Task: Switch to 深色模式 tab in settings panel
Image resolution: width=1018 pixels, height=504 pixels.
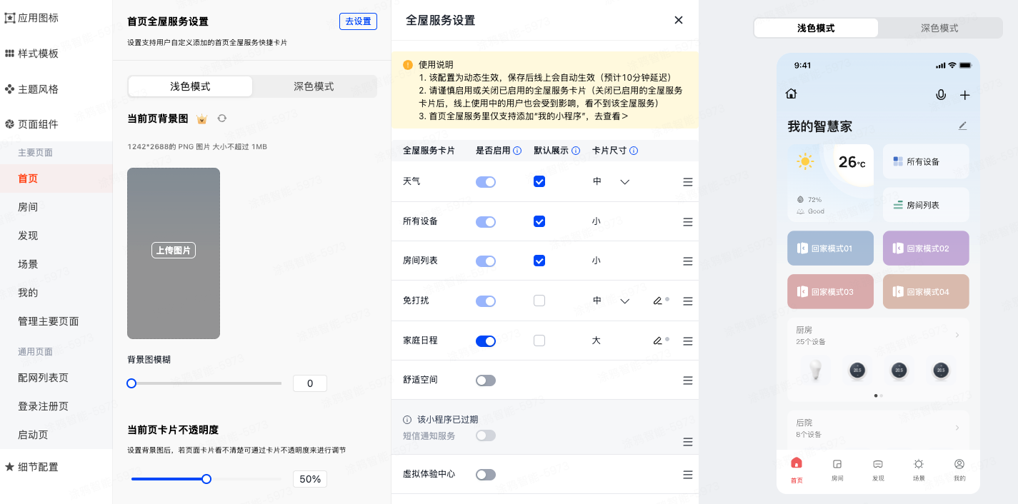Action: tap(314, 86)
